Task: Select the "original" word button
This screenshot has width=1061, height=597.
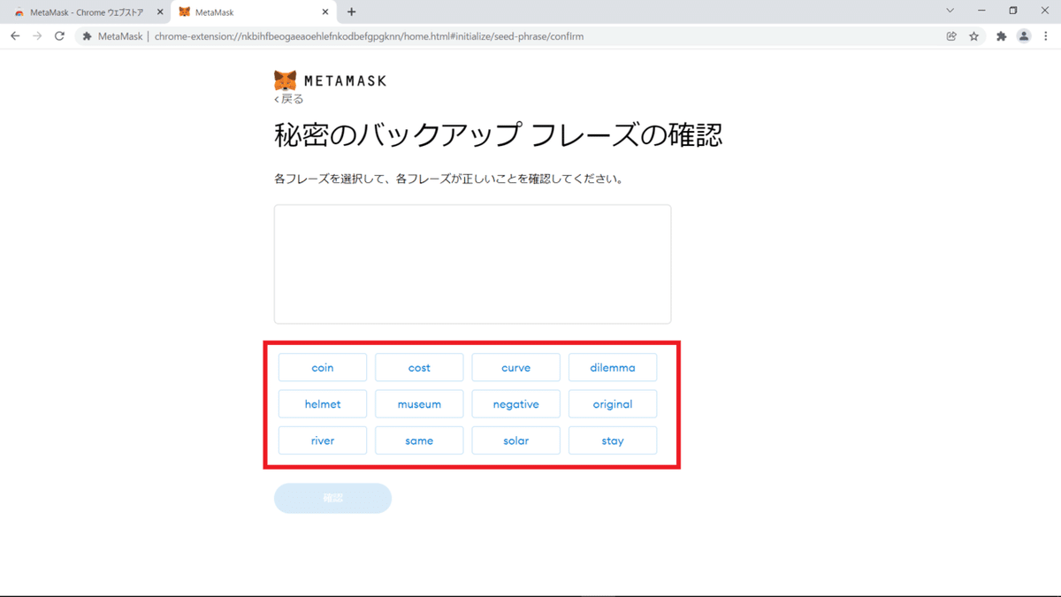Action: pos(613,404)
